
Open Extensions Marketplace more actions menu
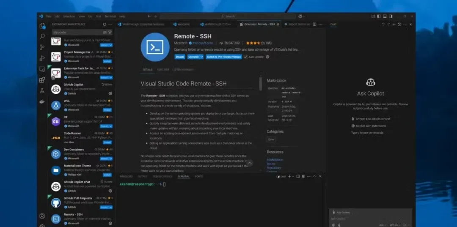tap(110, 25)
